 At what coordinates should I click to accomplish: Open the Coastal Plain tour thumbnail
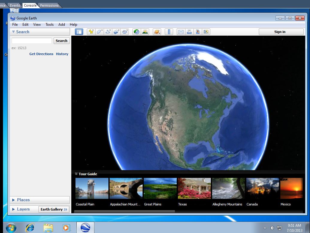tap(92, 188)
